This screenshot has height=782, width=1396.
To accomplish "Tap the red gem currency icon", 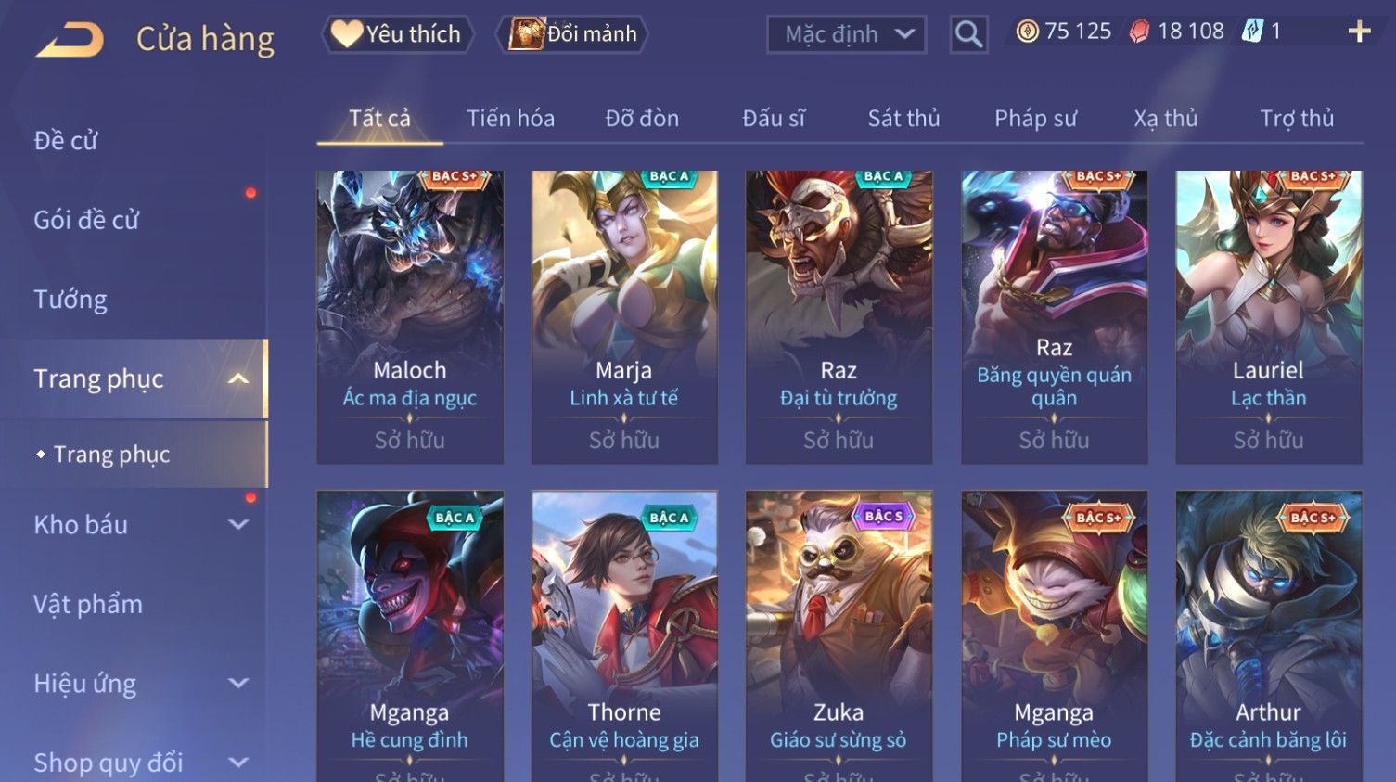I will (1139, 32).
